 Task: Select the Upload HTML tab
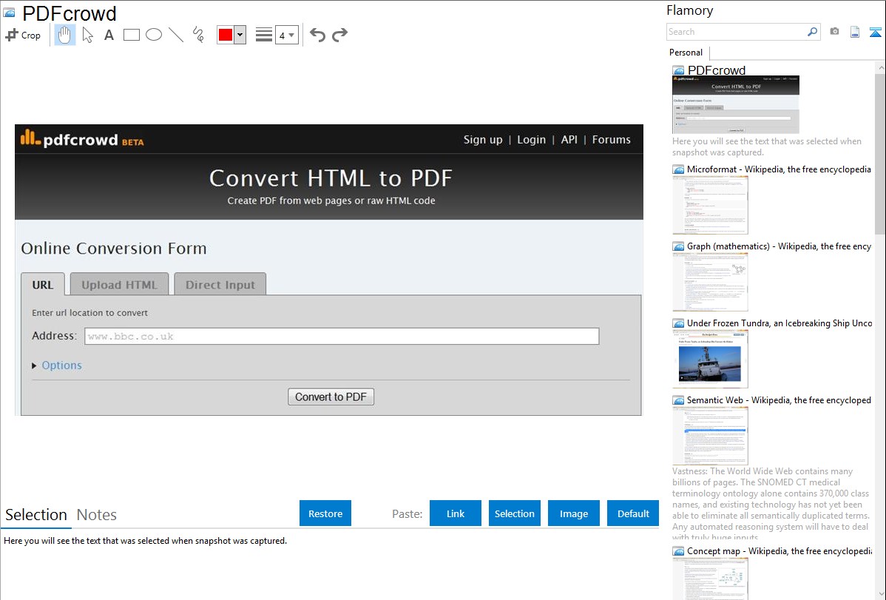coord(119,284)
